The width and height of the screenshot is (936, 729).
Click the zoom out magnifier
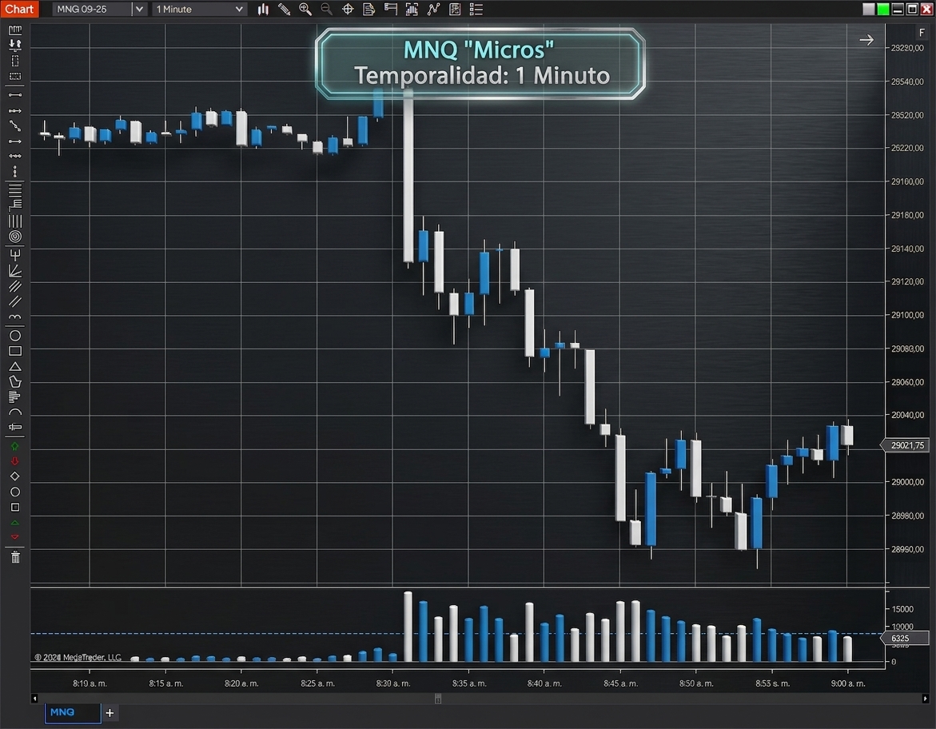(x=327, y=9)
